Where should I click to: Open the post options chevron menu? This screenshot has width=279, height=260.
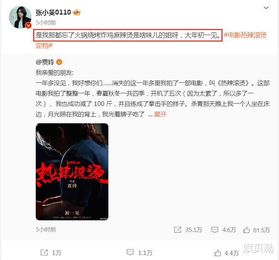[266, 8]
